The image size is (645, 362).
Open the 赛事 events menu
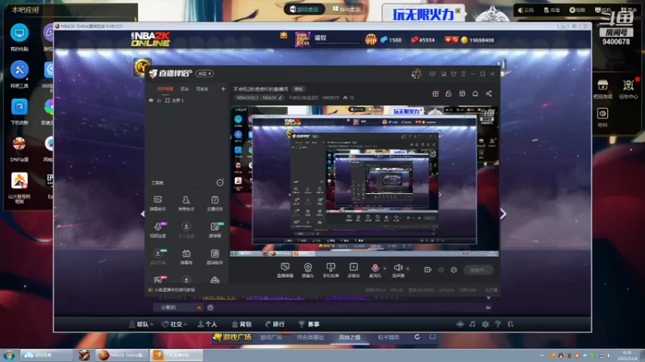pos(310,324)
